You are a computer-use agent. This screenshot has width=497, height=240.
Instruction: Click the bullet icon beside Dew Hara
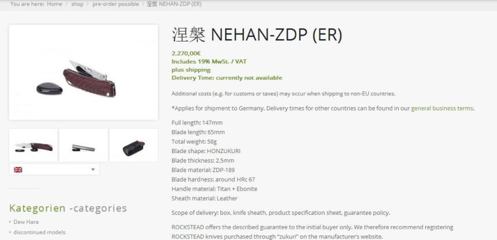tap(10, 222)
